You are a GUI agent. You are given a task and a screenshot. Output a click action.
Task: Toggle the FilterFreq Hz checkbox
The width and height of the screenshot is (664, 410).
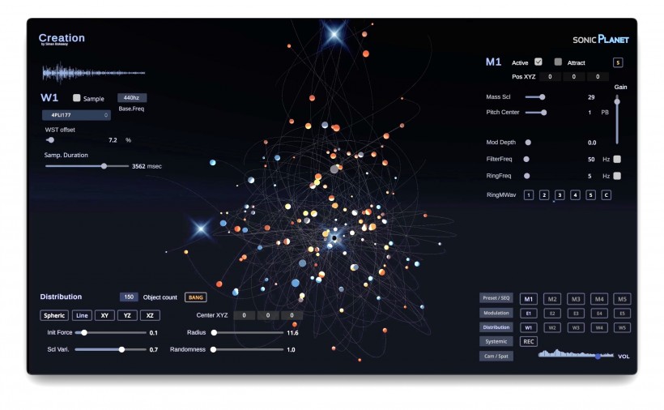617,159
